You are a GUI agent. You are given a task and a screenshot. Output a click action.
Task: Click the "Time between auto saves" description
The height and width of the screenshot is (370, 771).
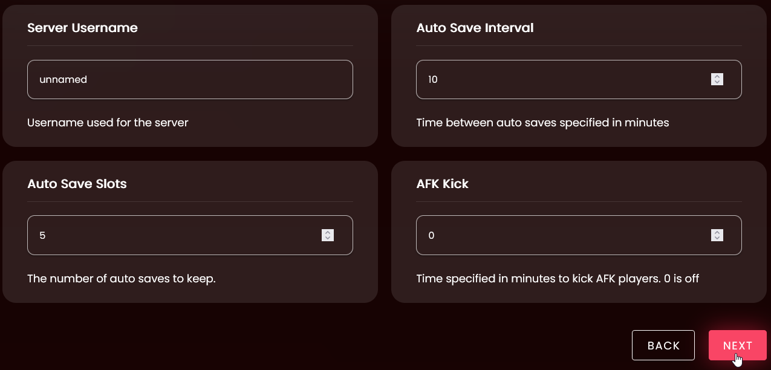pos(542,123)
